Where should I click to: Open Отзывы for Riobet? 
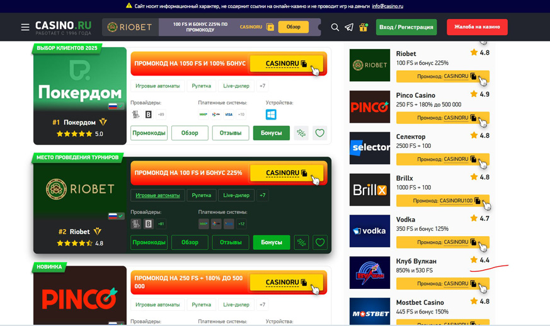(x=231, y=242)
